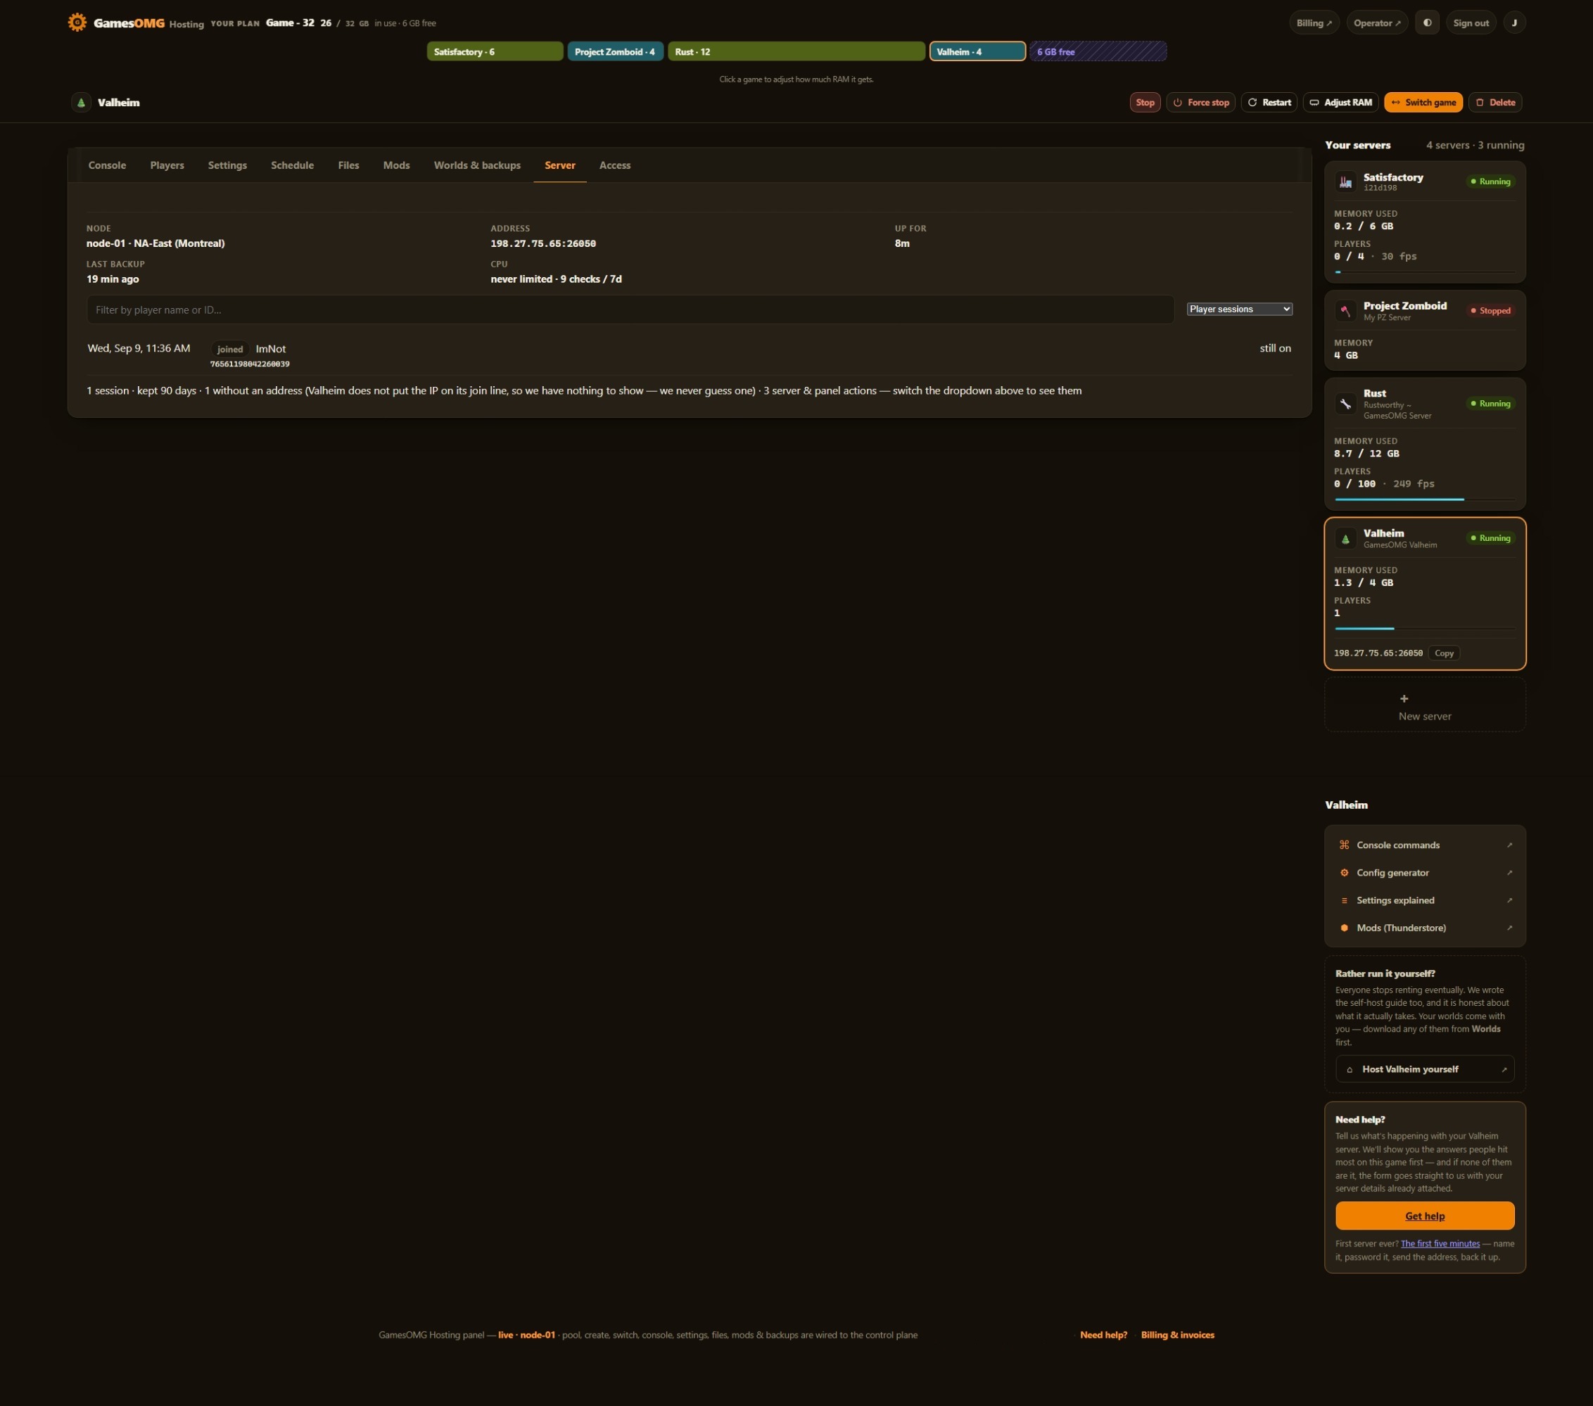Restart the Valheim server

pyautogui.click(x=1269, y=102)
